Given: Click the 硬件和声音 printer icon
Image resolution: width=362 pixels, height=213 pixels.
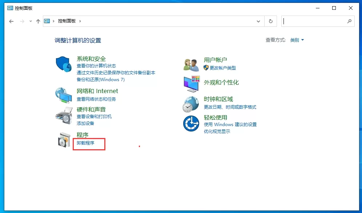Looking at the screenshot, I should click(64, 114).
